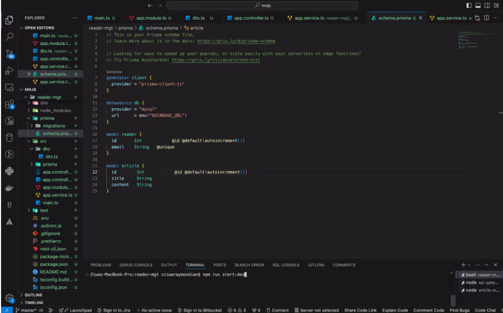The height and width of the screenshot is (313, 503).
Task: Open terminal panel more actions
Action: click(478, 265)
